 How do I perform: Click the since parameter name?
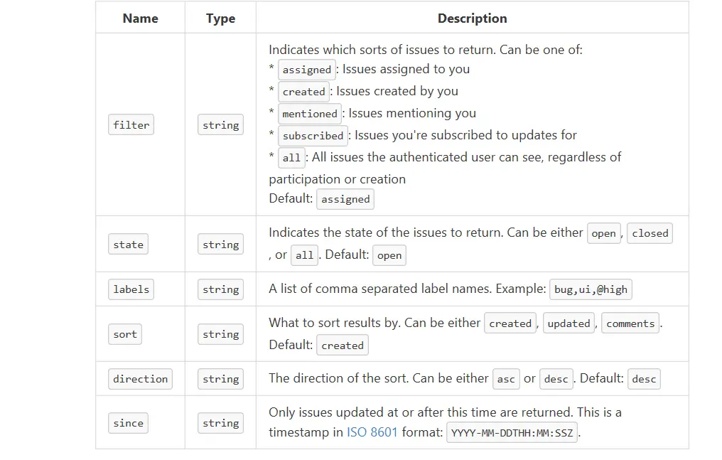pos(129,423)
